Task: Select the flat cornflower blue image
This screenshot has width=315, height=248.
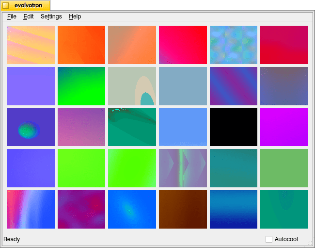Action: click(x=183, y=127)
